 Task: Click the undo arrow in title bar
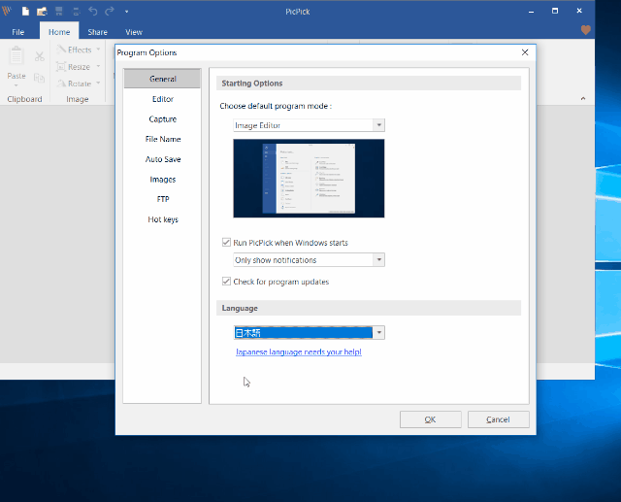pyautogui.click(x=92, y=11)
